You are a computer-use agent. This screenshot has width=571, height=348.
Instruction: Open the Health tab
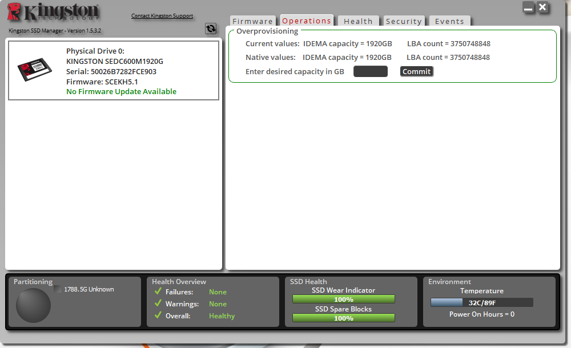[359, 21]
